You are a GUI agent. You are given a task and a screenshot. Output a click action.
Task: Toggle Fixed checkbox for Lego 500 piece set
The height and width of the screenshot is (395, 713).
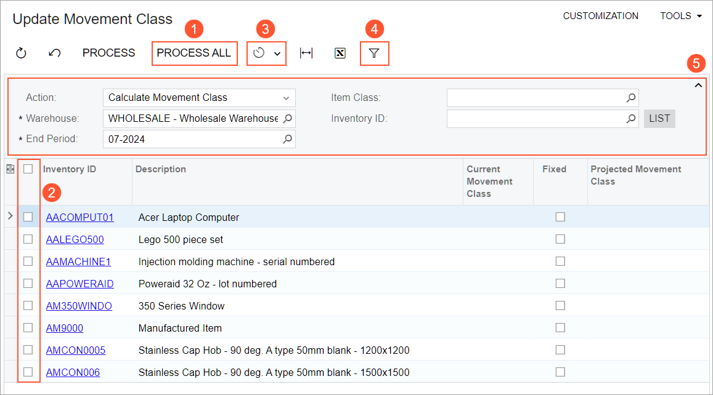tap(560, 239)
